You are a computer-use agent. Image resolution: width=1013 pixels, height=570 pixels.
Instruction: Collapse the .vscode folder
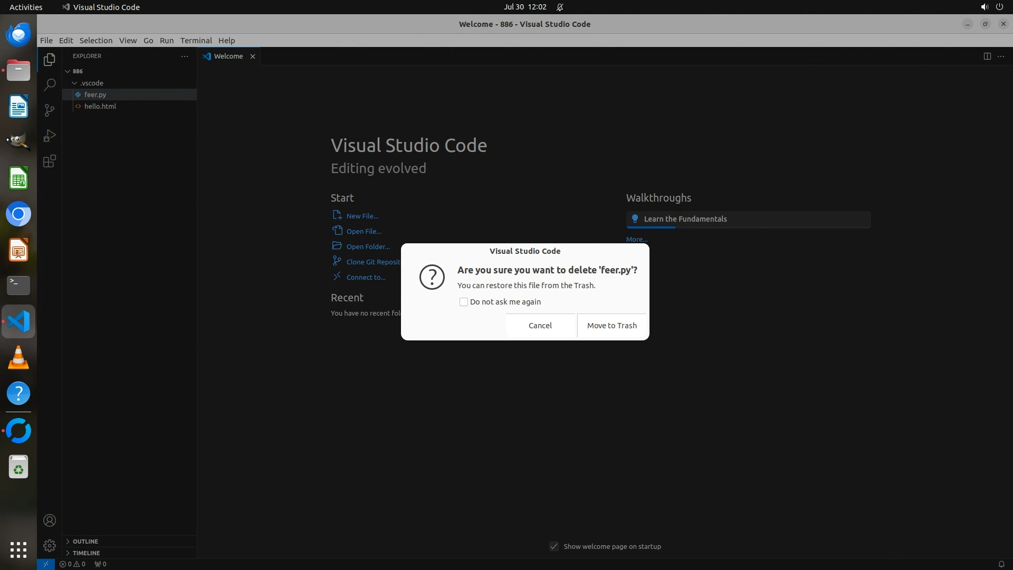click(x=74, y=83)
